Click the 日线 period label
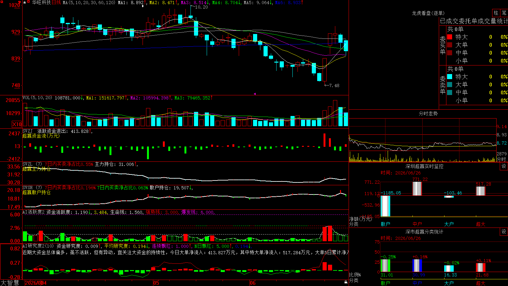The width and height of the screenshot is (508, 286). 56,3
